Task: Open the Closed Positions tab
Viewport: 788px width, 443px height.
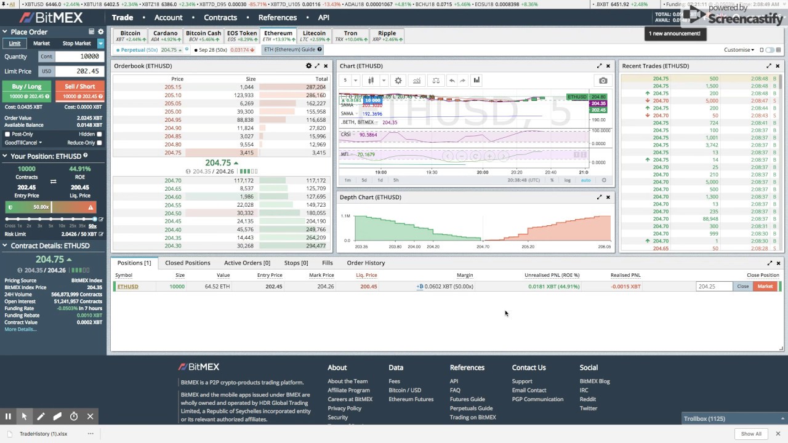Action: click(188, 263)
